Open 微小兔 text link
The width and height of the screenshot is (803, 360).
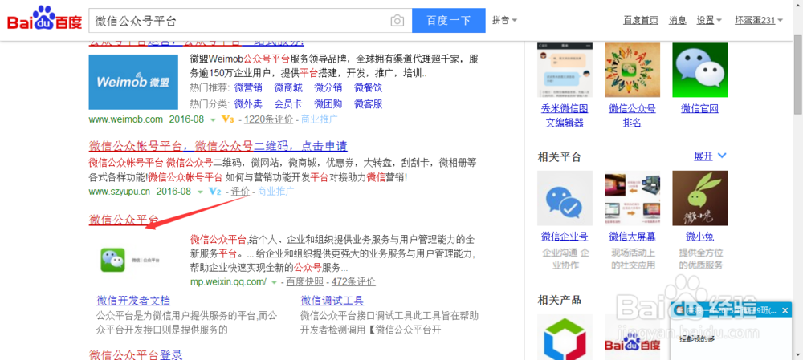[x=700, y=237]
